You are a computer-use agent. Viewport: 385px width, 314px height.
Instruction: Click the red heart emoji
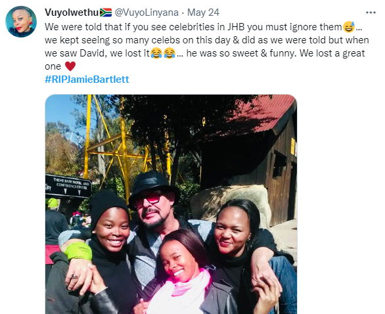click(70, 66)
